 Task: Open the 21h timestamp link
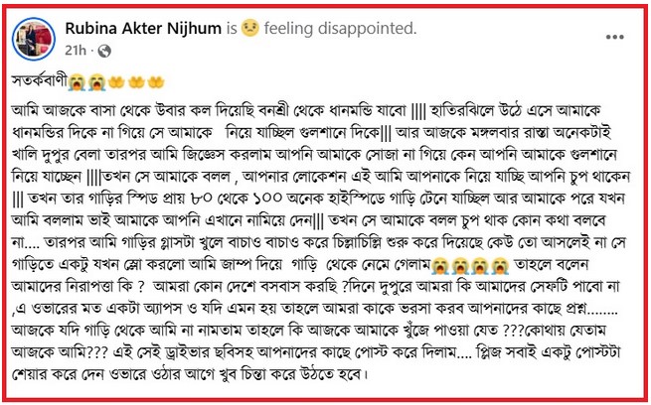[76, 51]
